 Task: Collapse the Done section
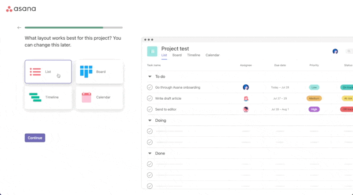tap(150, 154)
